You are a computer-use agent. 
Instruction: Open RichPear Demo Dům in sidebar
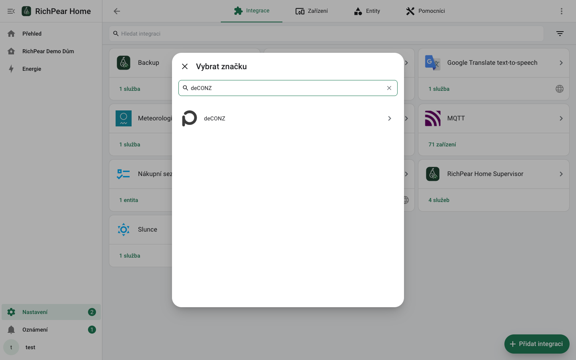pos(51,51)
